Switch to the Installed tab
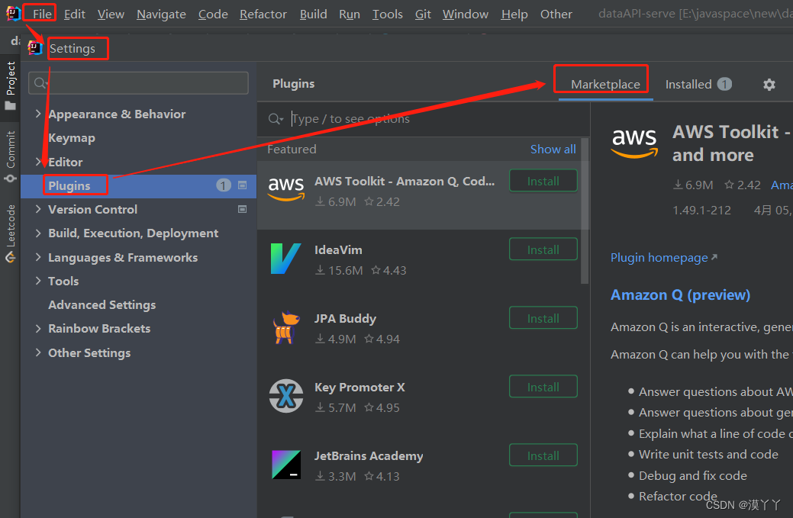 coord(698,85)
